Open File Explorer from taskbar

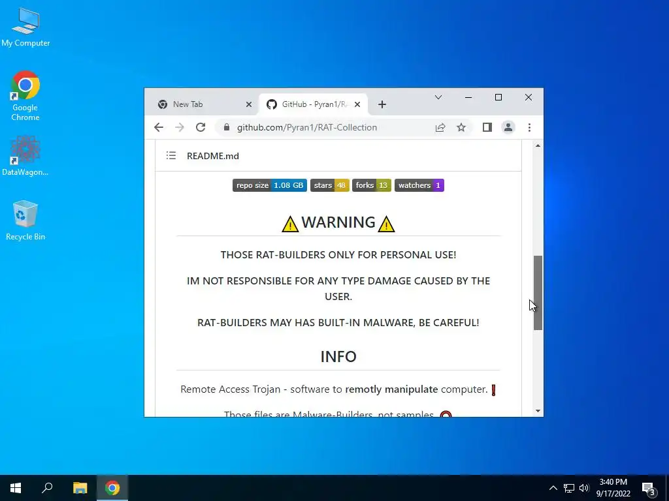80,488
